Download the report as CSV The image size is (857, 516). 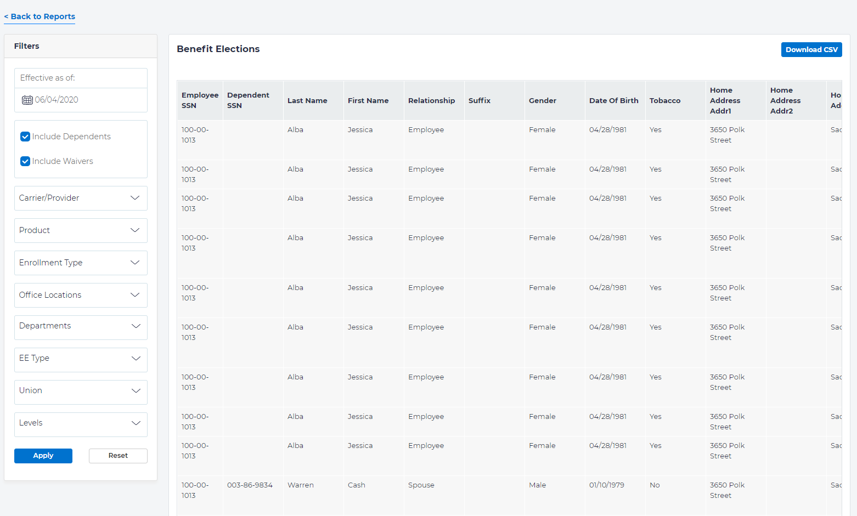click(x=811, y=49)
